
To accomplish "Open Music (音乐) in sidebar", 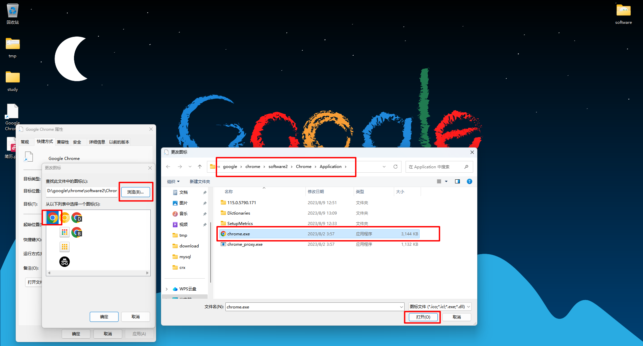I will point(184,214).
